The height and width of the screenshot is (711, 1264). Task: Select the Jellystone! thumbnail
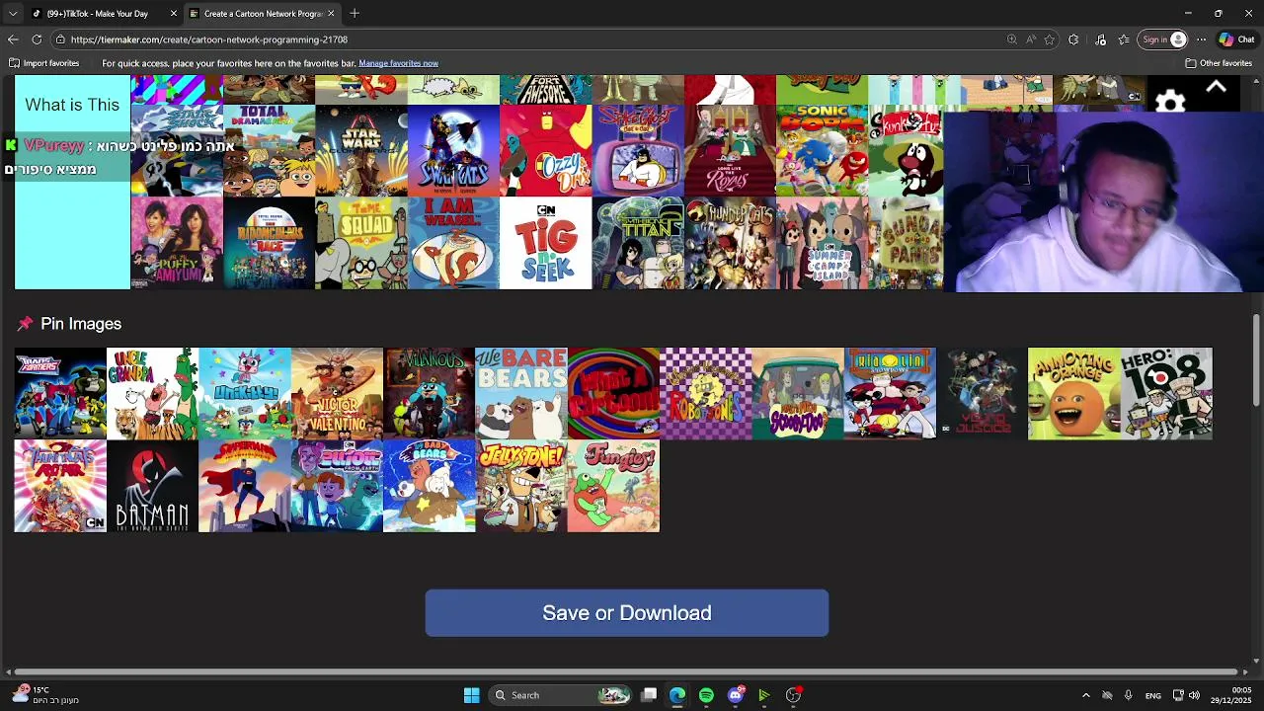point(520,486)
